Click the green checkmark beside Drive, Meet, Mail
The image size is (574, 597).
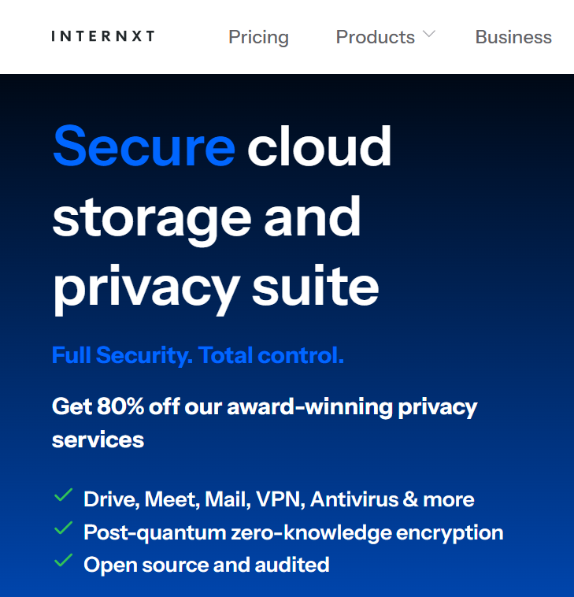[63, 495]
